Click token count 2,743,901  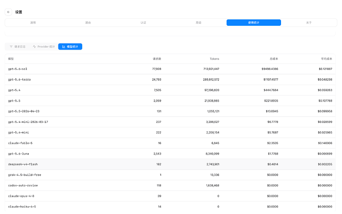(213, 164)
